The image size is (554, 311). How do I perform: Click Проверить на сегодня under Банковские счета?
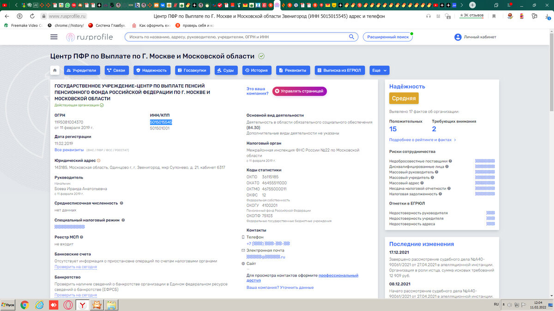[x=76, y=267]
